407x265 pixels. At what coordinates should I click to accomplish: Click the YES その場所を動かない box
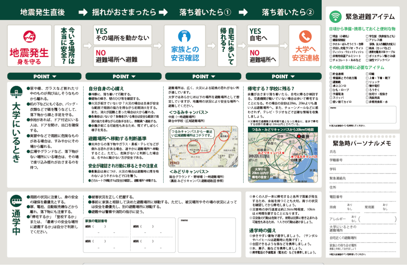pyautogui.click(x=122, y=35)
